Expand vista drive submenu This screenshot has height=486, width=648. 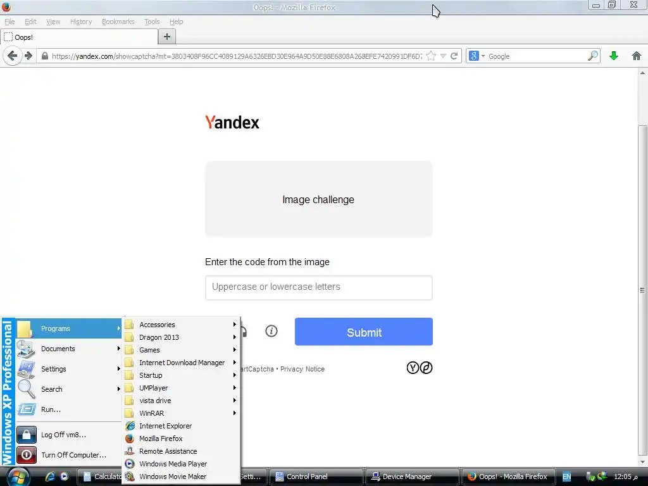182,401
